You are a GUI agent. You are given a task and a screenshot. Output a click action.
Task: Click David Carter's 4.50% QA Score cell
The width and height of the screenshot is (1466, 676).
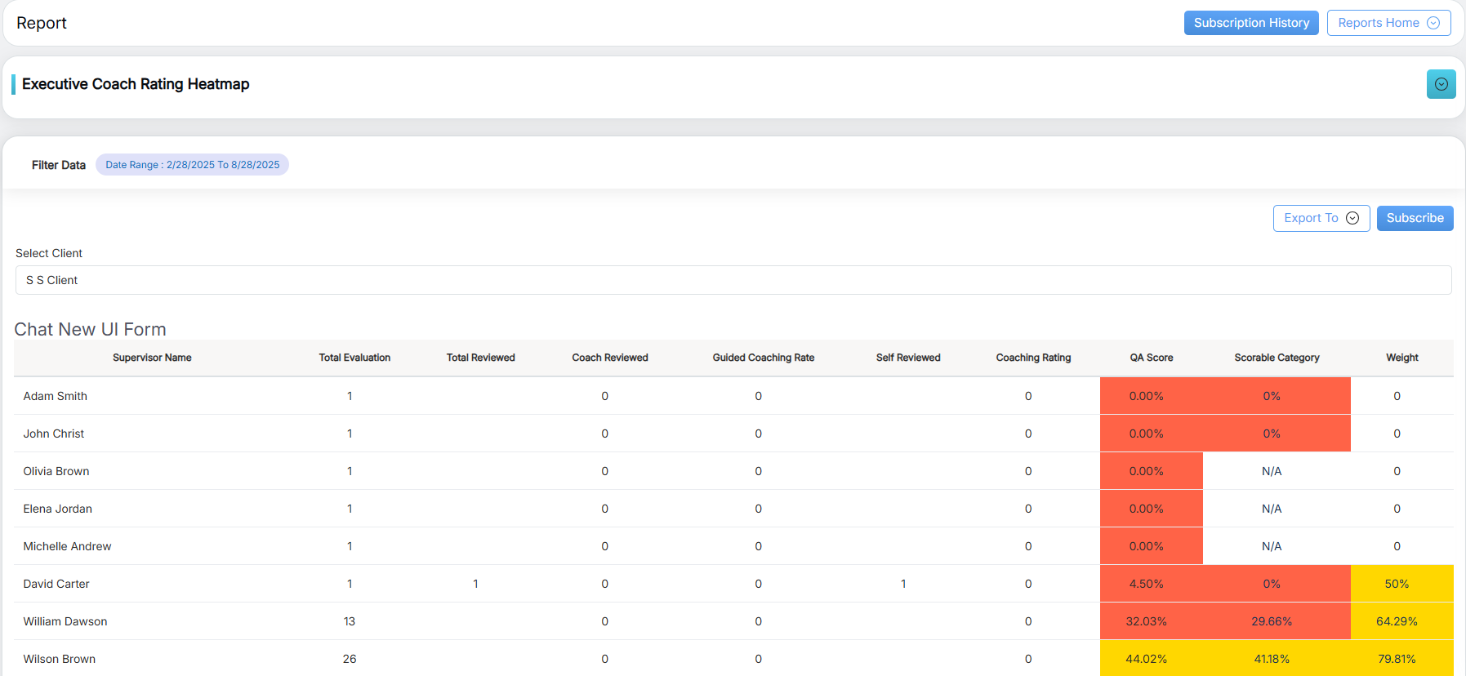click(1146, 584)
